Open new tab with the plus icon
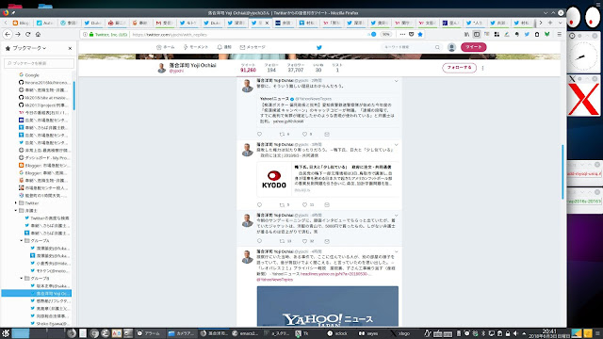603x339 pixels. tap(550, 23)
